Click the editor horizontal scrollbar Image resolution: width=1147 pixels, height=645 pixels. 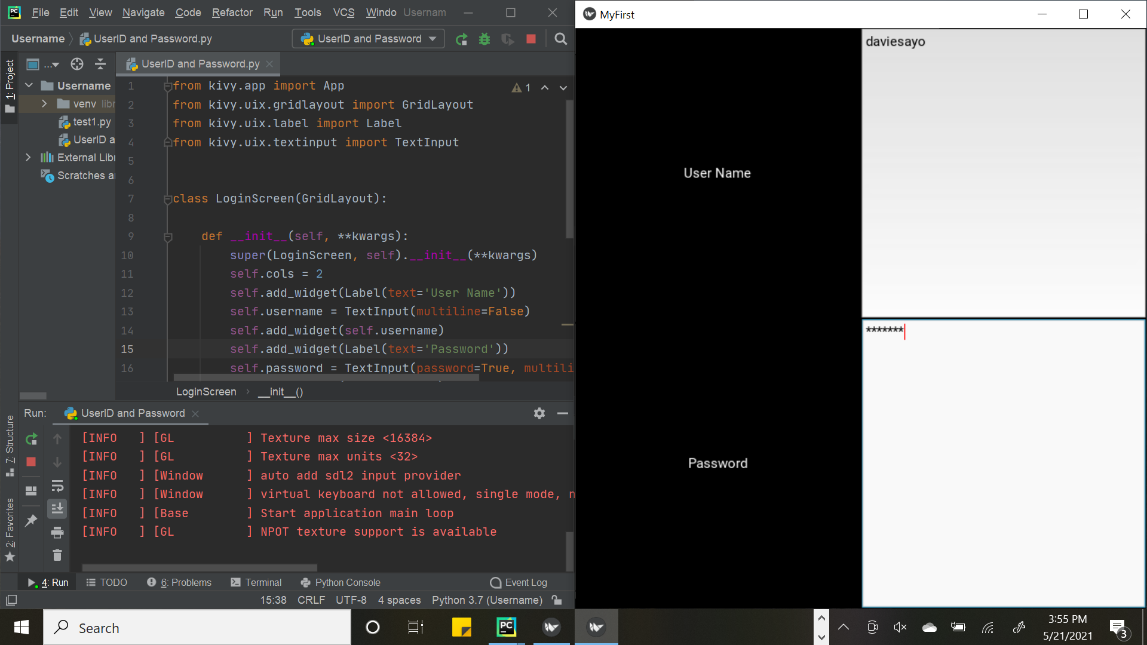click(x=326, y=377)
